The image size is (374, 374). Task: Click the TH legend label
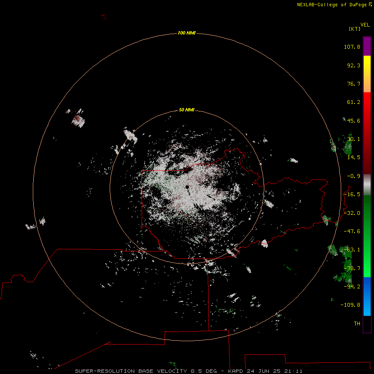tap(357, 324)
